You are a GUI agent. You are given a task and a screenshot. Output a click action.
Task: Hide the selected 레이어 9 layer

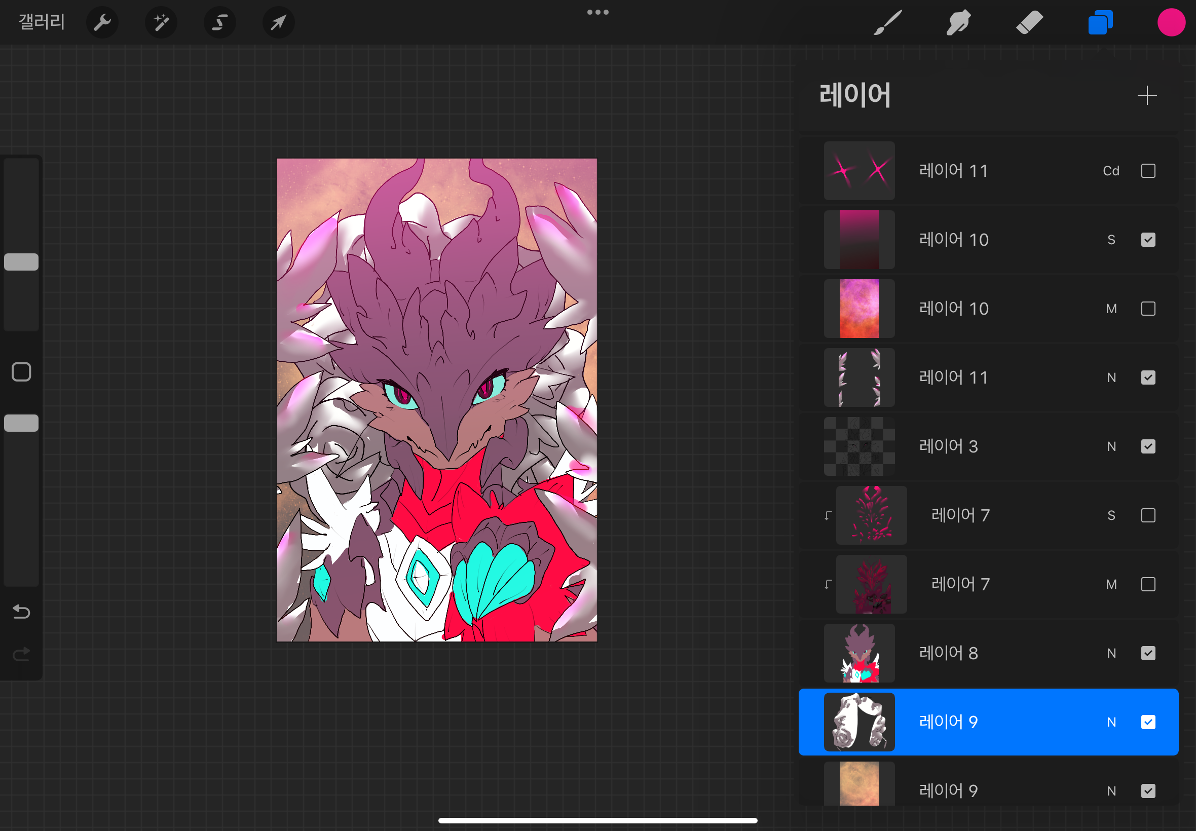pyautogui.click(x=1147, y=722)
